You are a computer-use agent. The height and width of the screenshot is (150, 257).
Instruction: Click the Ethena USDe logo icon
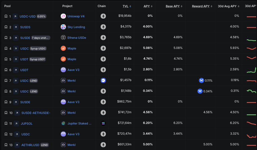[63, 38]
